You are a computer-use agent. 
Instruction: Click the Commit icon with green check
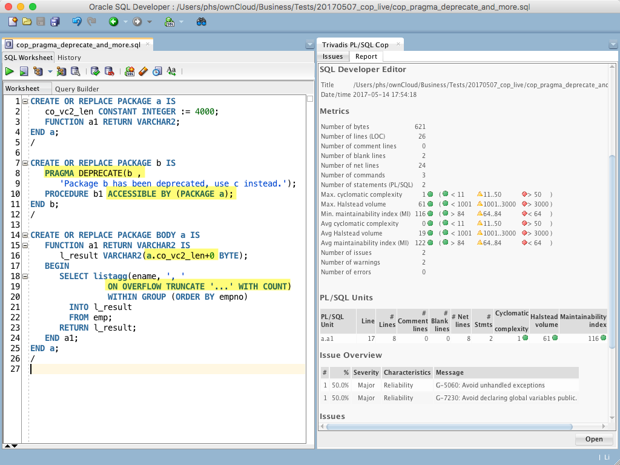click(x=95, y=71)
